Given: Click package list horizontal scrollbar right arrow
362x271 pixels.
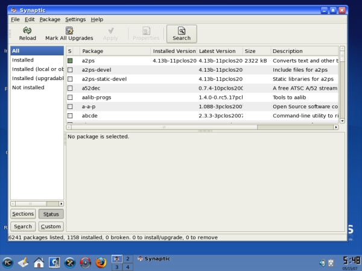Looking at the screenshot, I should click(336, 127).
